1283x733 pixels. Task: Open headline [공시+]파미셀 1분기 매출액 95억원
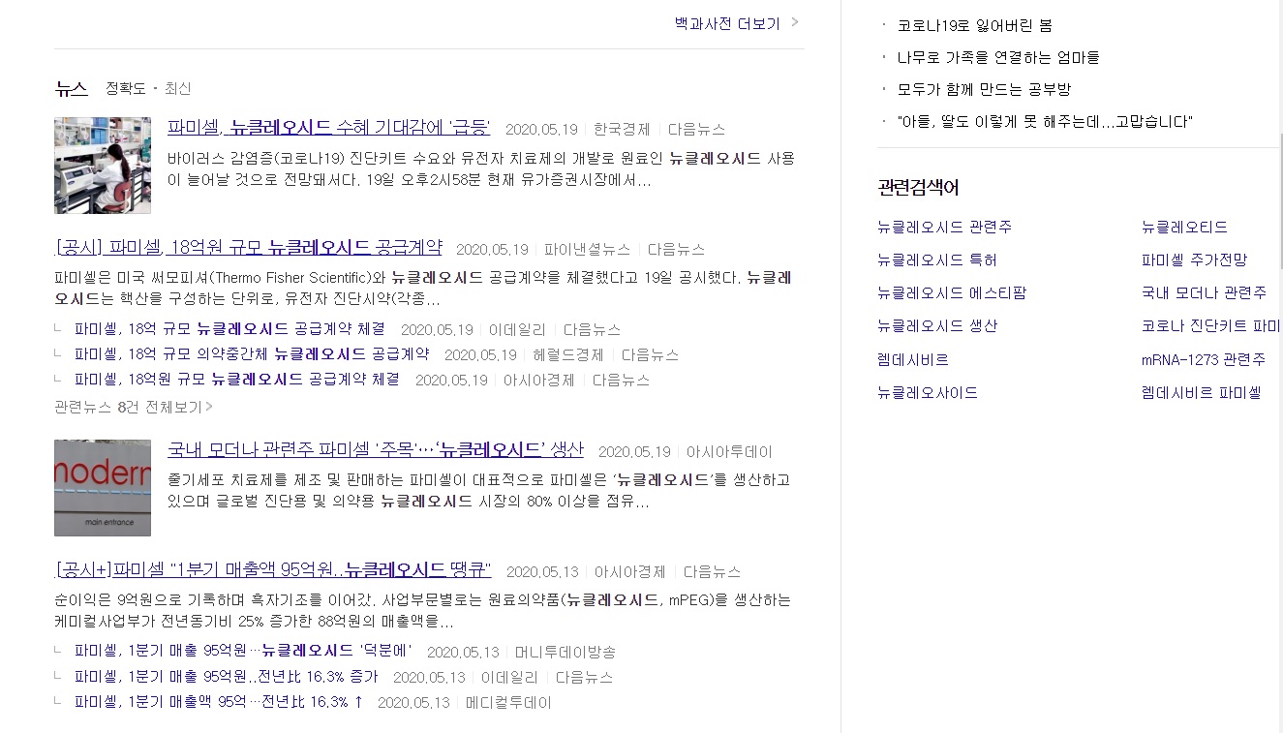pos(274,569)
